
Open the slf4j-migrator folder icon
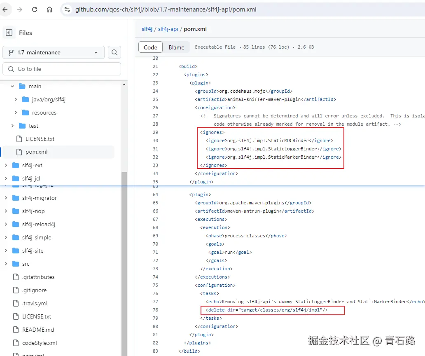tap(16, 198)
